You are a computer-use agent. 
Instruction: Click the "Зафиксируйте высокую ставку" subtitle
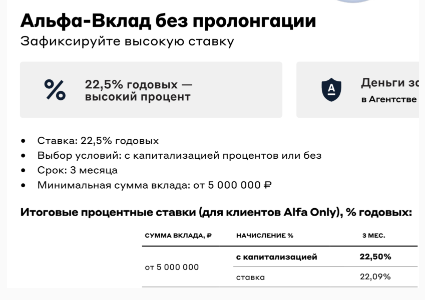point(127,42)
